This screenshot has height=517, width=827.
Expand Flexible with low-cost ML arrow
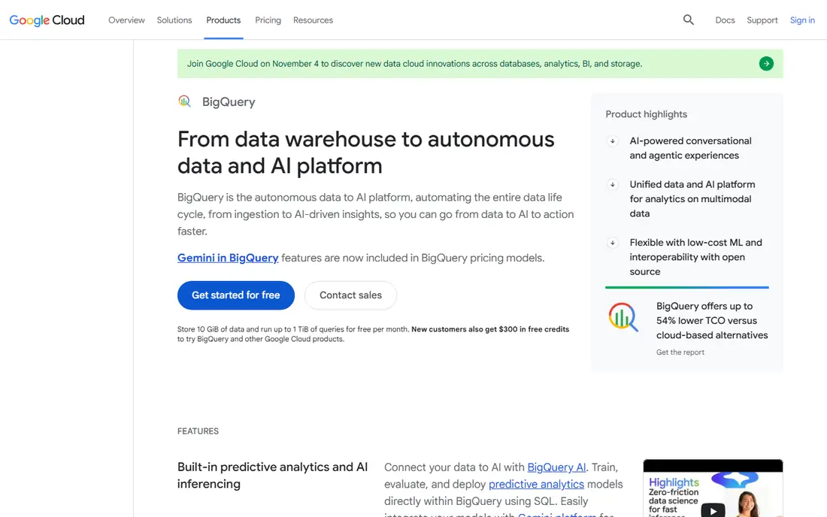click(612, 243)
